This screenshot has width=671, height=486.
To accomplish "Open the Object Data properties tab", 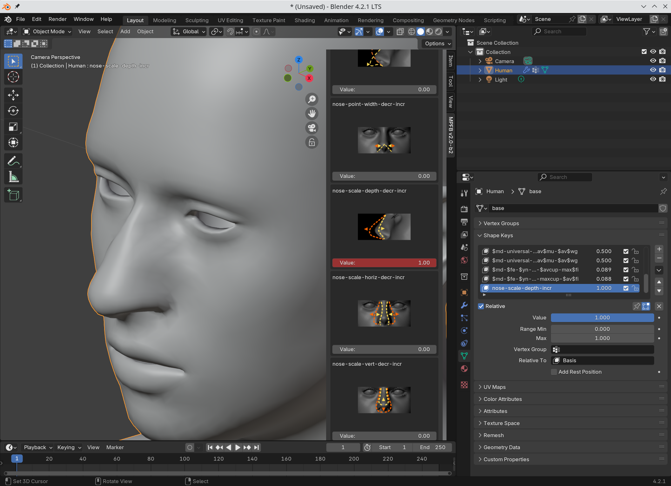I will (464, 356).
